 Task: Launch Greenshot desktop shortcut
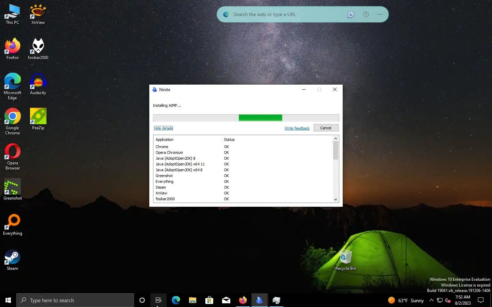pos(12,190)
